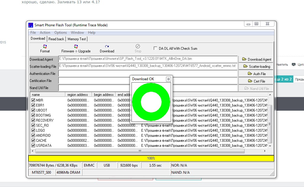Screen dimensions: 304x187
Task: Open the File menu
Action: [33, 33]
